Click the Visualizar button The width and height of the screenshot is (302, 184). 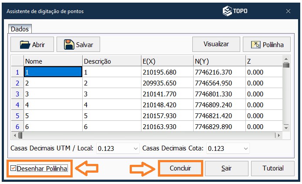[x=216, y=44]
